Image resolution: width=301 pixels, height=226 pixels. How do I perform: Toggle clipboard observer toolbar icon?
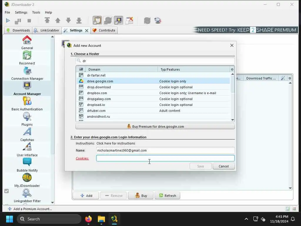pyautogui.click(x=97, y=20)
